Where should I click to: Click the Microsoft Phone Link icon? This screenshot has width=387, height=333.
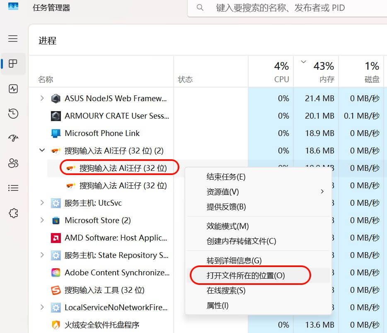coord(56,134)
